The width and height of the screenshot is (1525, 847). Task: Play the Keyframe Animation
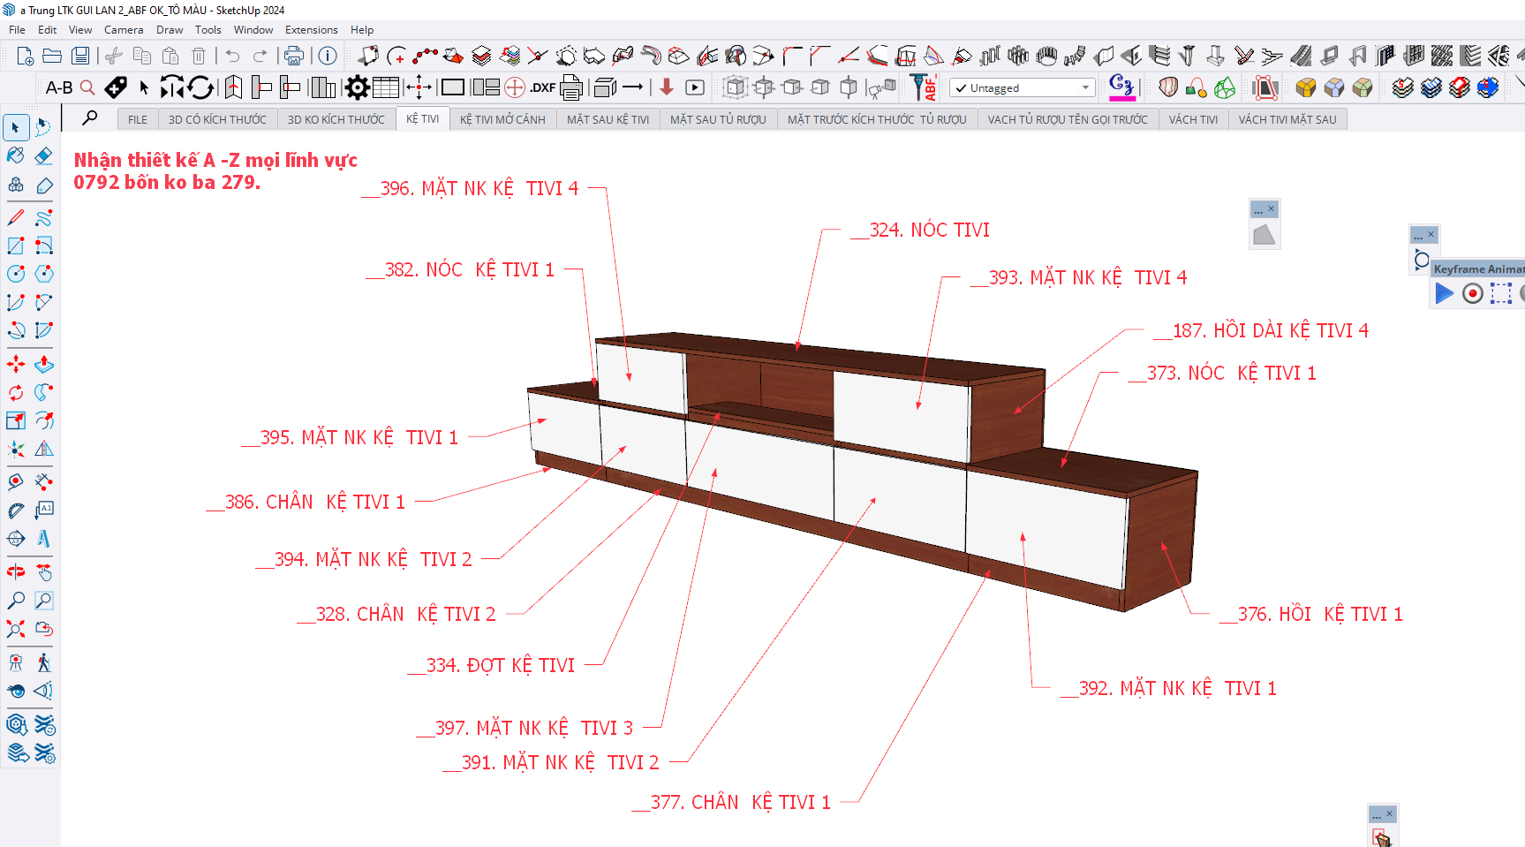click(1444, 293)
